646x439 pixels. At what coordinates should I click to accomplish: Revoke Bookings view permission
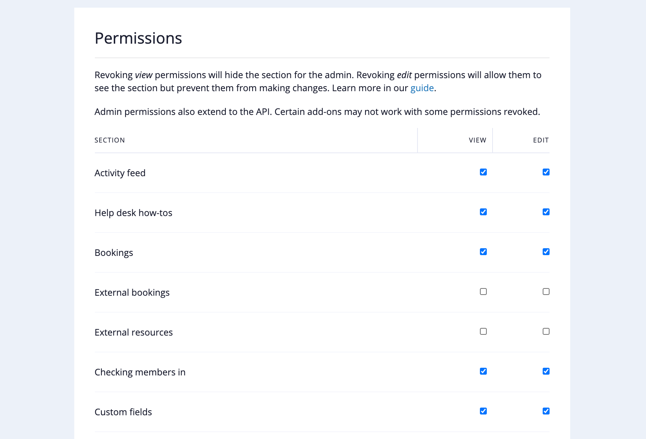483,252
